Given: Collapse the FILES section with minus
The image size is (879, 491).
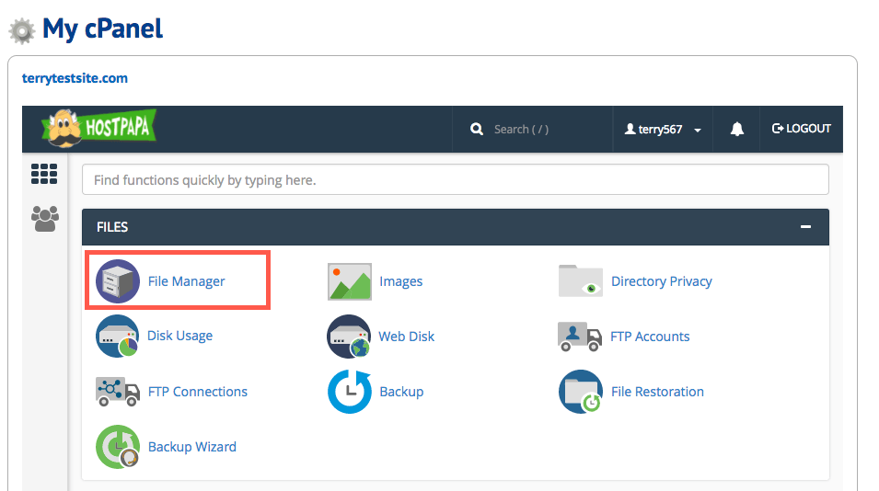Looking at the screenshot, I should coord(805,227).
